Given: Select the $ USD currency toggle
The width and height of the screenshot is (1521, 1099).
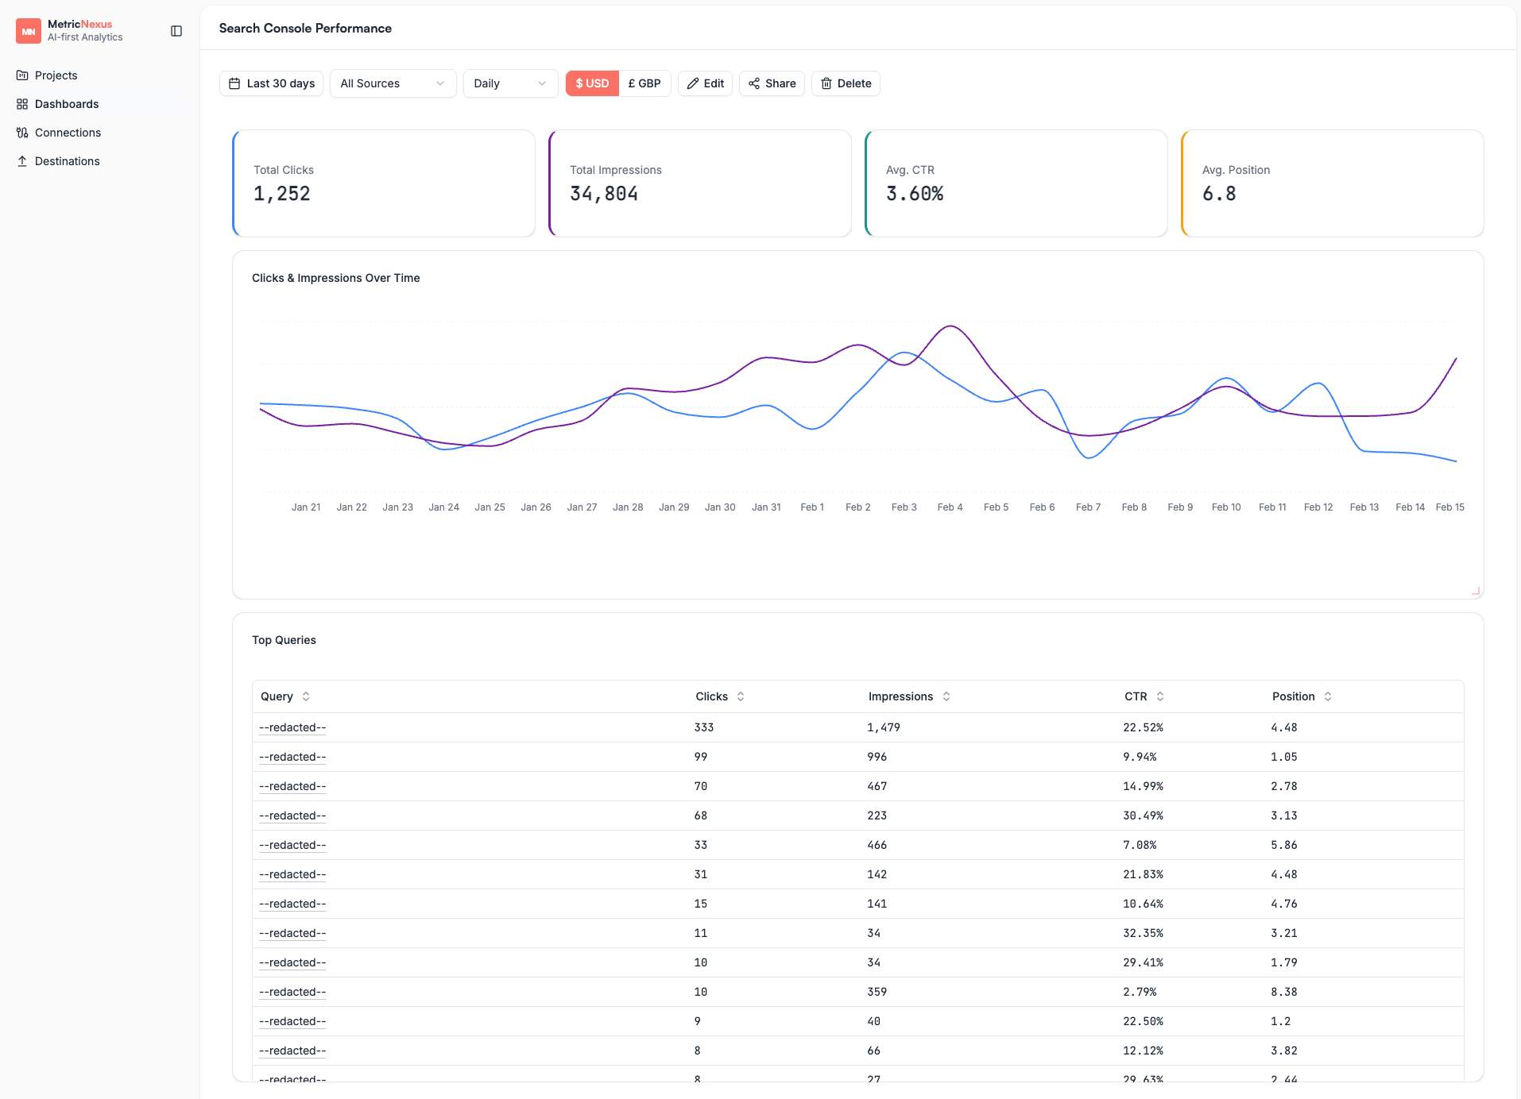Looking at the screenshot, I should [x=592, y=83].
